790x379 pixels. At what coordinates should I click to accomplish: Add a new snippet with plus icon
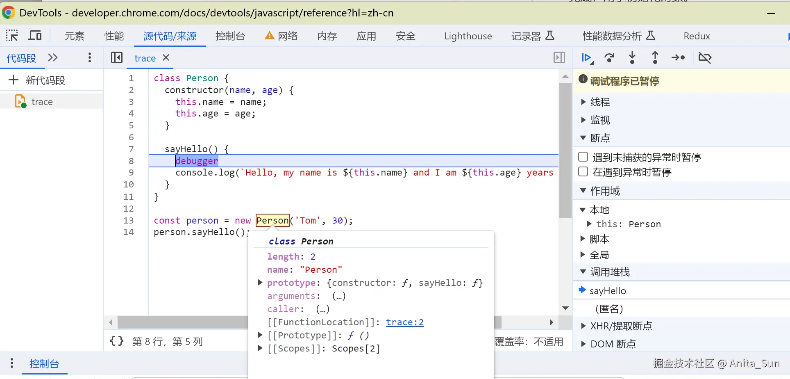coord(14,80)
